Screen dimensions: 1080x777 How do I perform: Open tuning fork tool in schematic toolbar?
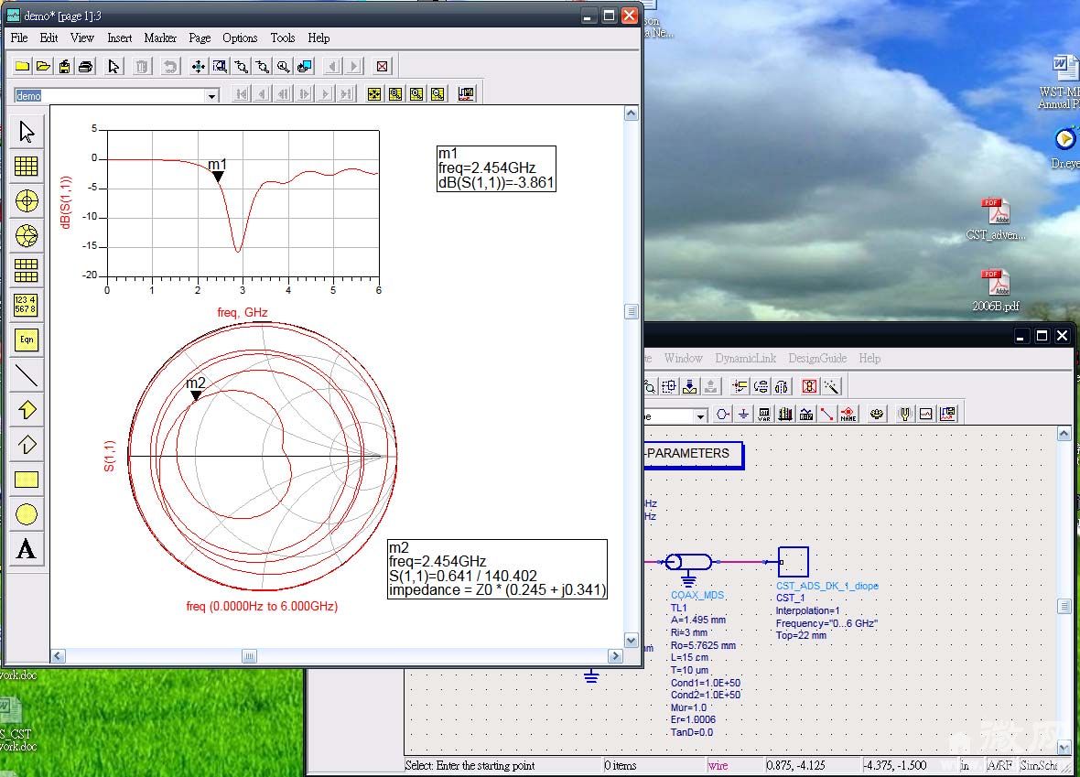(905, 414)
